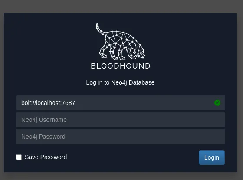Click the gray backdrop above the login panel
243x180 pixels.
[x=121, y=6]
